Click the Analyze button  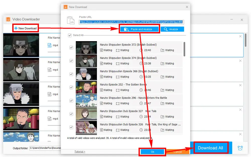click(172, 29)
